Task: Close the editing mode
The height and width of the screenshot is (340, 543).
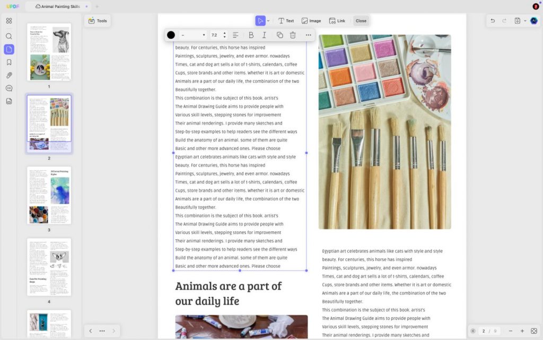Action: 361,21
